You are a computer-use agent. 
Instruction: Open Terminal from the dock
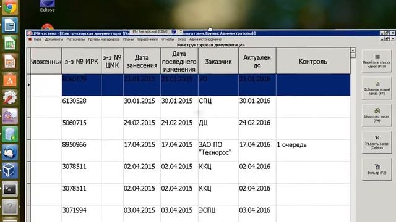pos(10,189)
